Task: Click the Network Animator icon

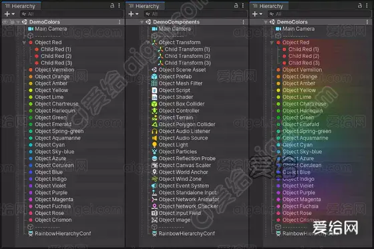Action: [154, 200]
